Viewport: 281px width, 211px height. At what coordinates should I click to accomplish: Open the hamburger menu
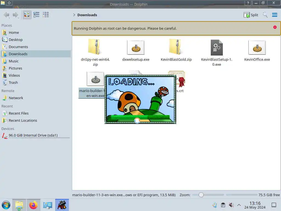[274, 15]
